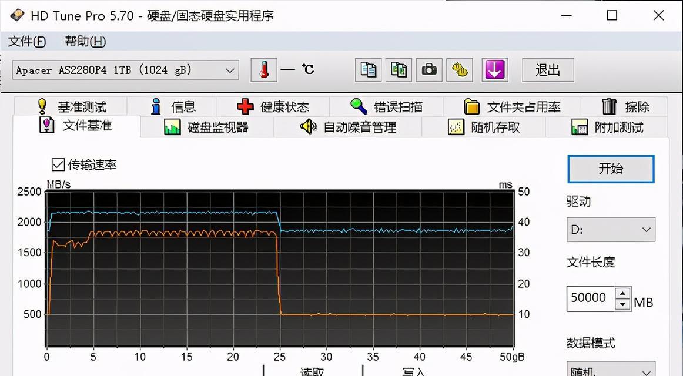
Task: Open the 文件(F) menu
Action: [x=27, y=41]
